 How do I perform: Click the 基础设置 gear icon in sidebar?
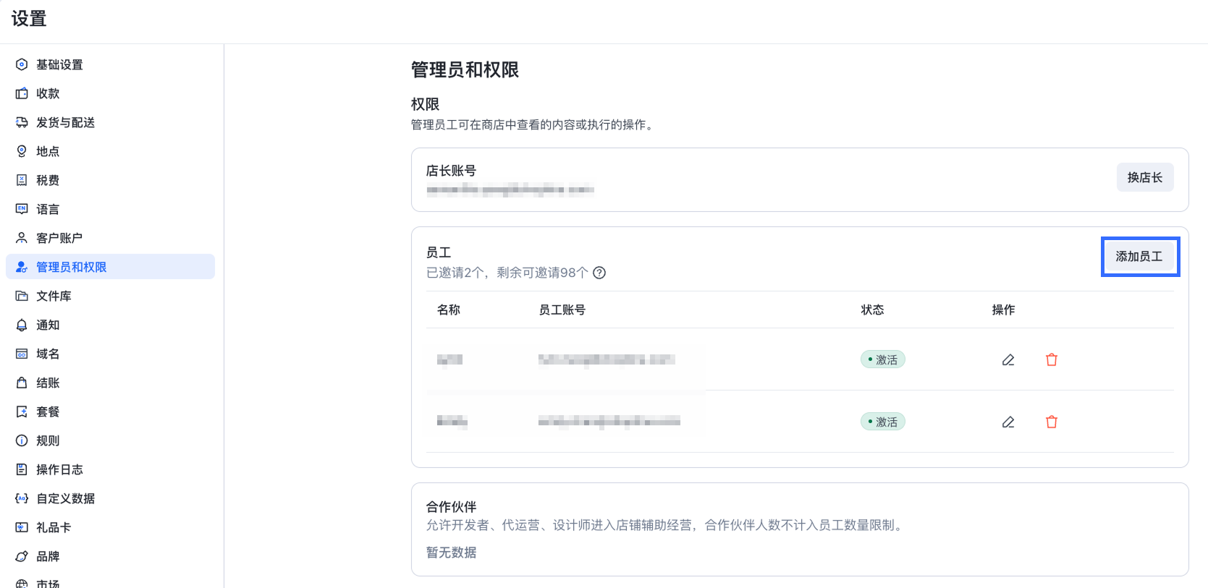click(x=22, y=64)
